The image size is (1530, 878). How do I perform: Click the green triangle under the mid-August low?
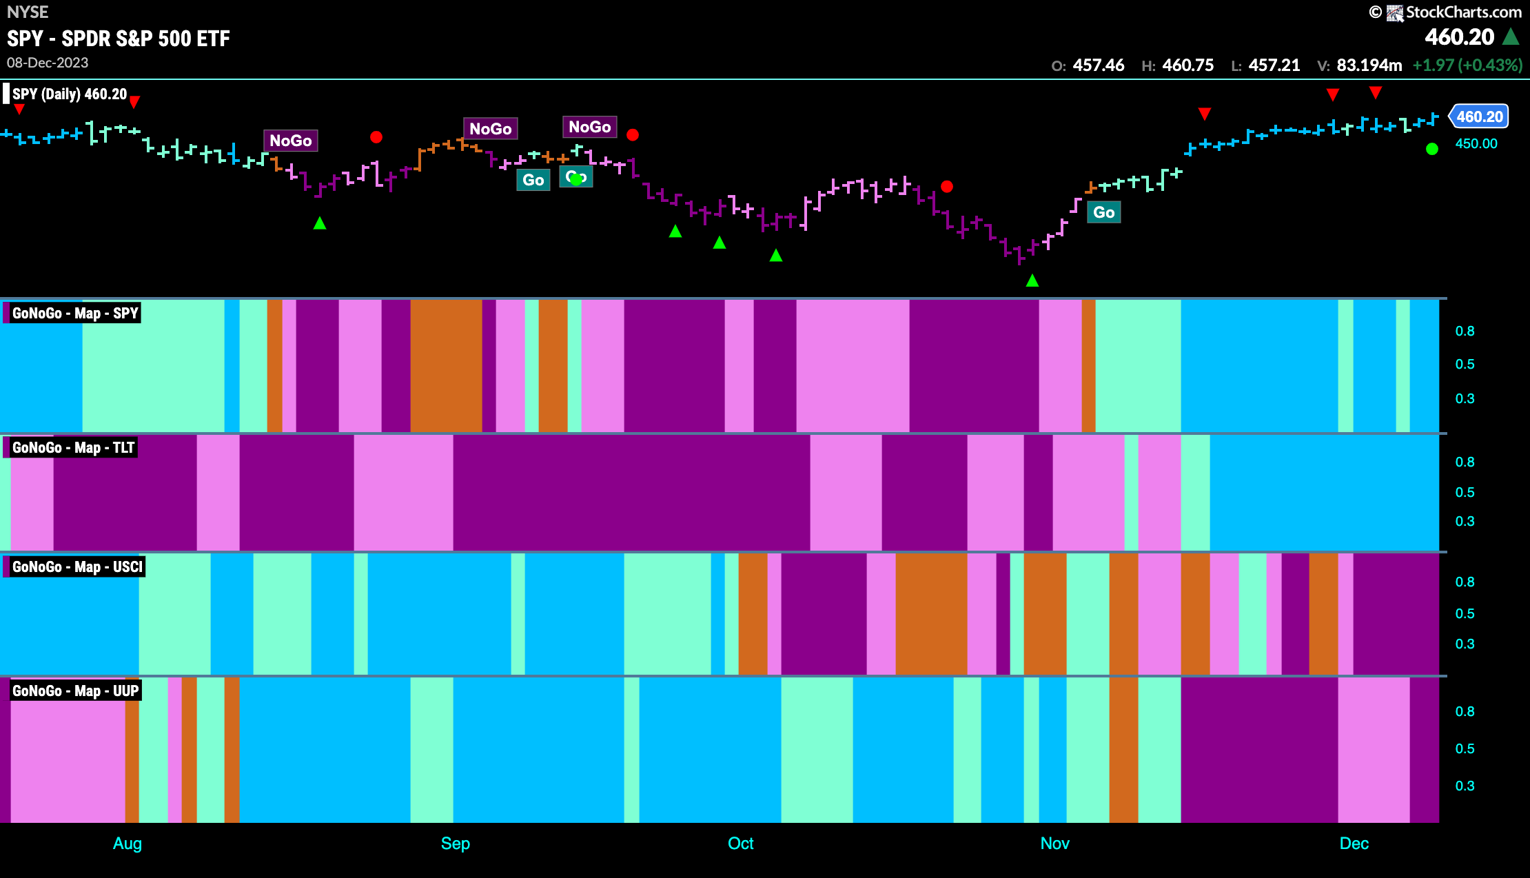pyautogui.click(x=320, y=223)
